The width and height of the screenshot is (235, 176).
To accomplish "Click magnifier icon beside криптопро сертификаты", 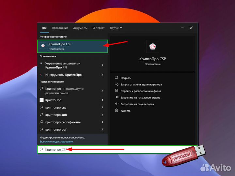I will tap(41, 122).
